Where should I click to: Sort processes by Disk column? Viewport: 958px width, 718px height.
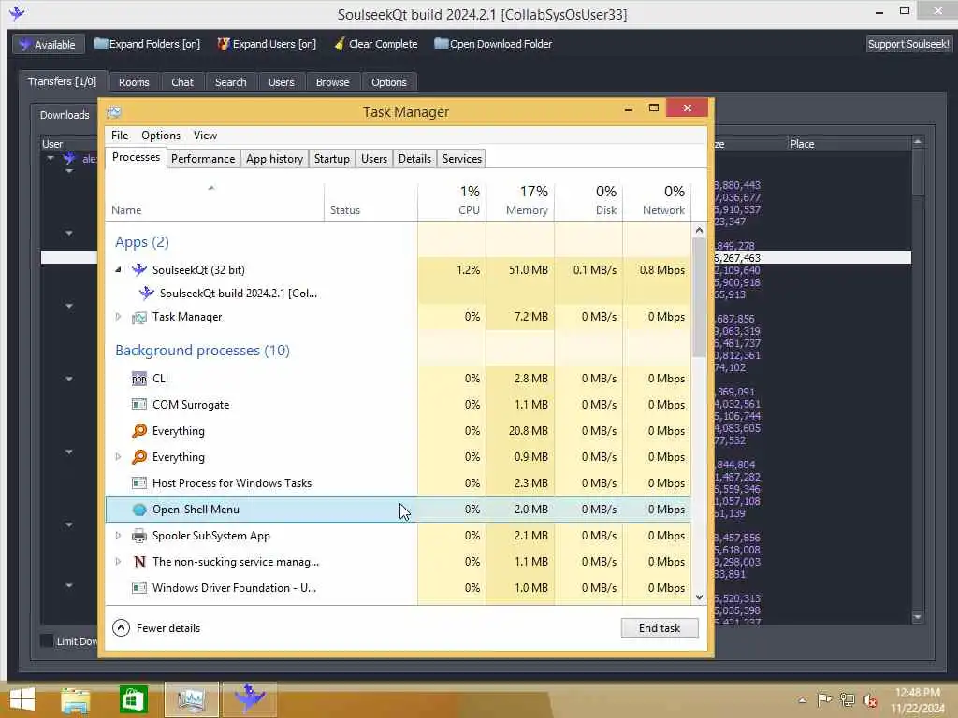click(x=589, y=201)
